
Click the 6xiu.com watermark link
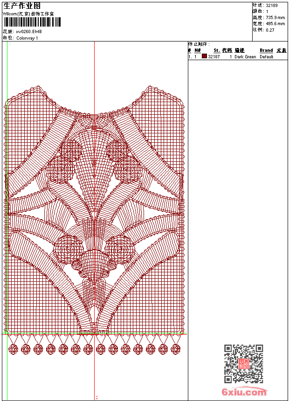point(244,392)
